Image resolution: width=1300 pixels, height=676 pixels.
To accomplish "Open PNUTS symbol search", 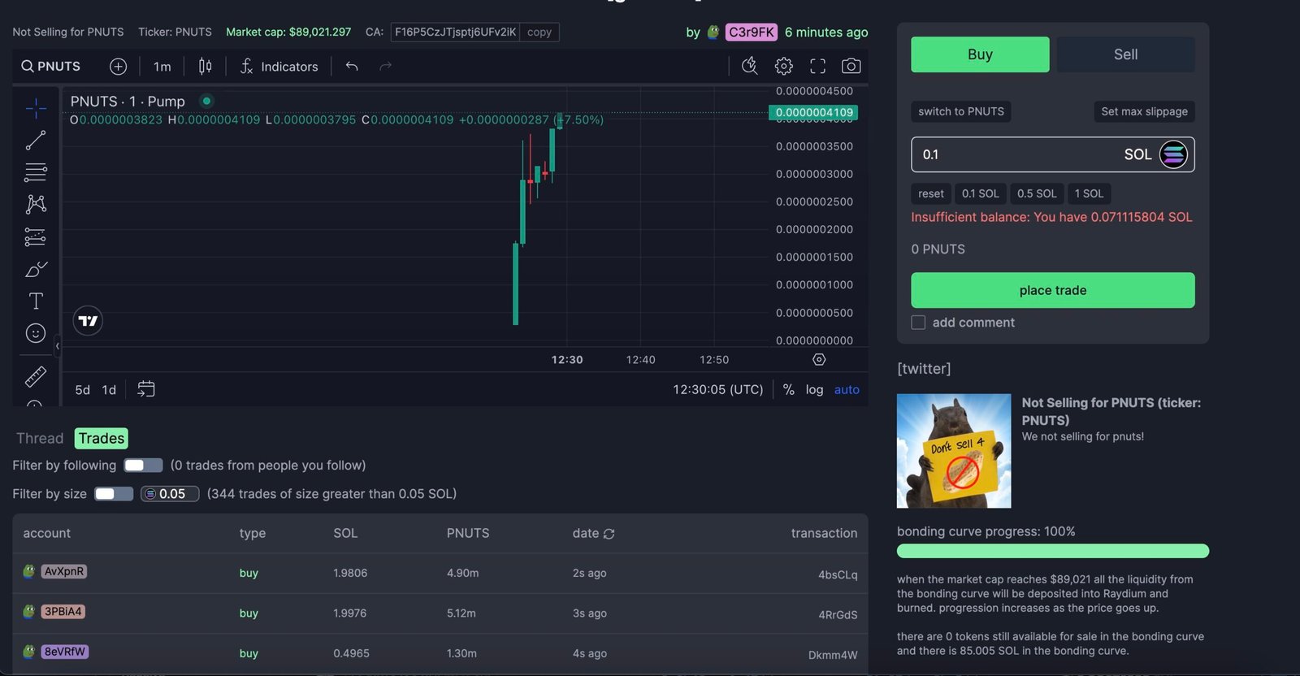I will (x=50, y=67).
